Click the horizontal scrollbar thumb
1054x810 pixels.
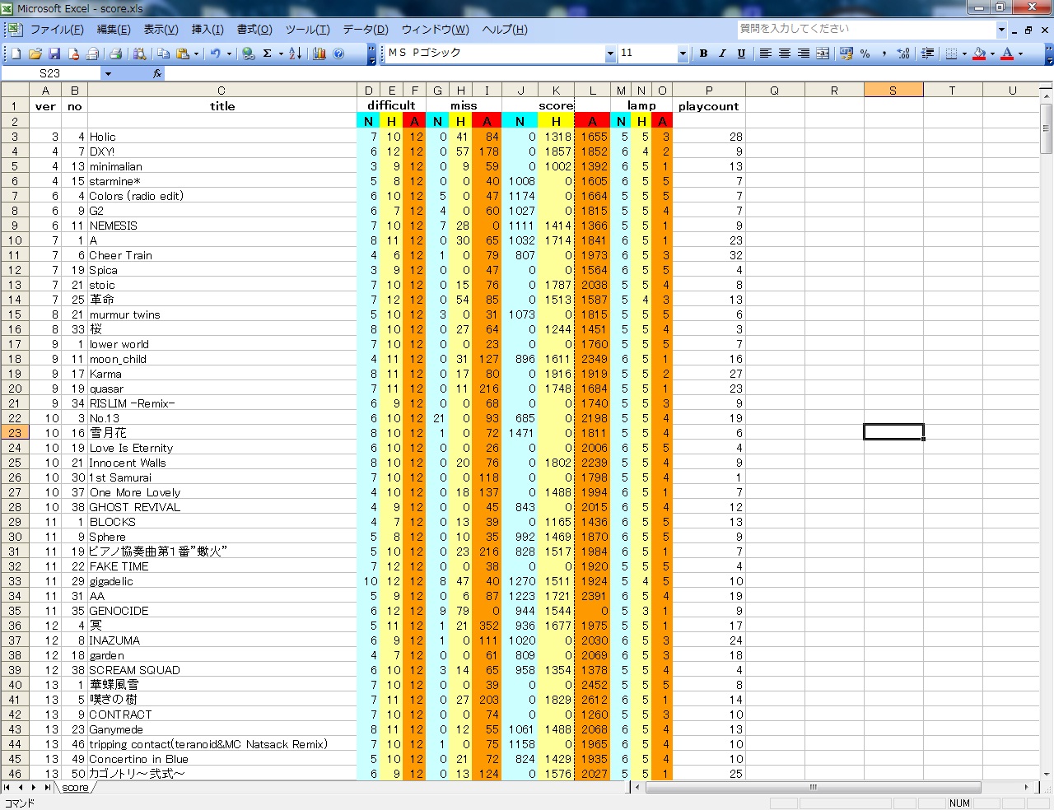[x=813, y=788]
